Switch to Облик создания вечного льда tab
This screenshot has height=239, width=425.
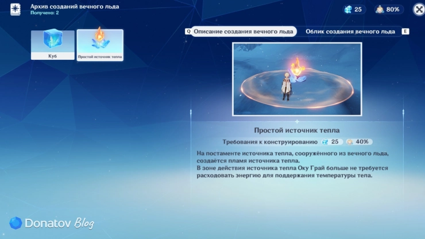(x=350, y=32)
